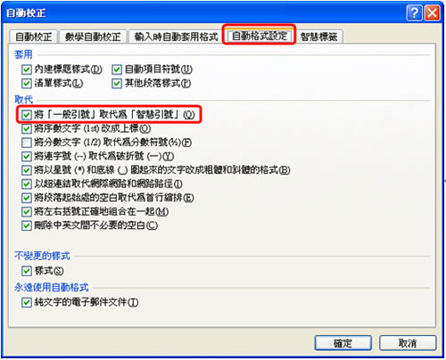Select the 輸入時自動套用格式 tab
This screenshot has height=360, width=446.
click(176, 37)
